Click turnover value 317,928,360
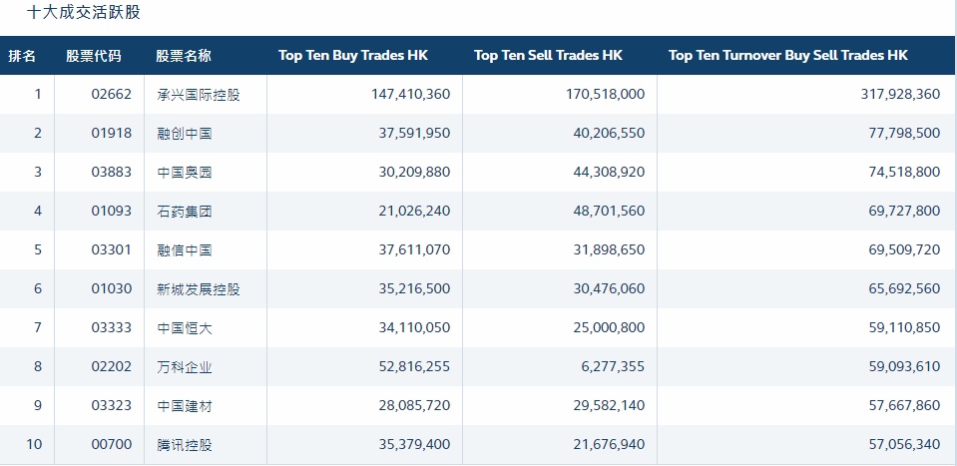 tap(904, 95)
